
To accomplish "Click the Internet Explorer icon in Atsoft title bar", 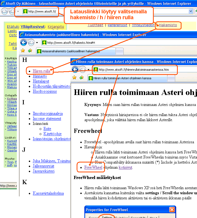I will 3,3.
